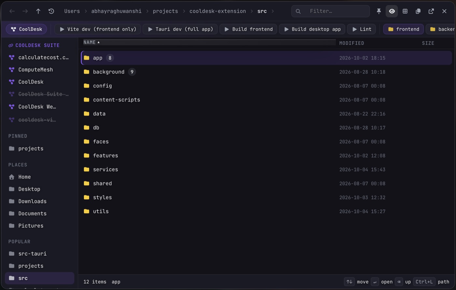Go back with the left arrow icon
456x290 pixels.
tap(12, 11)
